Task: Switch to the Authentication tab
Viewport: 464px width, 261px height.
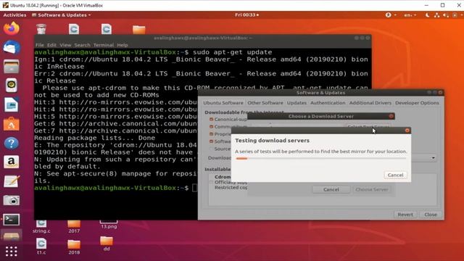Action: (328, 103)
